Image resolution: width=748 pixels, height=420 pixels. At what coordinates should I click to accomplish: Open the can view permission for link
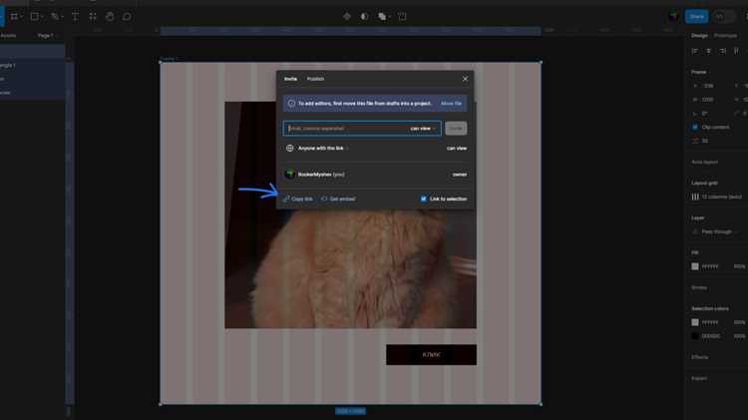[x=457, y=148]
